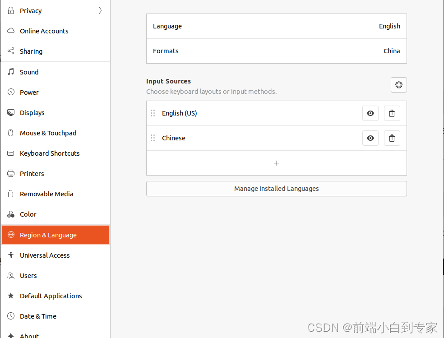Click Manage Installed Languages button
This screenshot has height=338, width=444.
coord(277,189)
